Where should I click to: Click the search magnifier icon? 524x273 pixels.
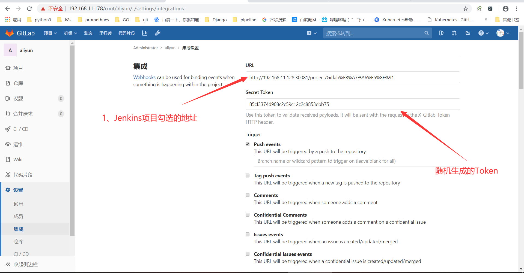tap(427, 33)
